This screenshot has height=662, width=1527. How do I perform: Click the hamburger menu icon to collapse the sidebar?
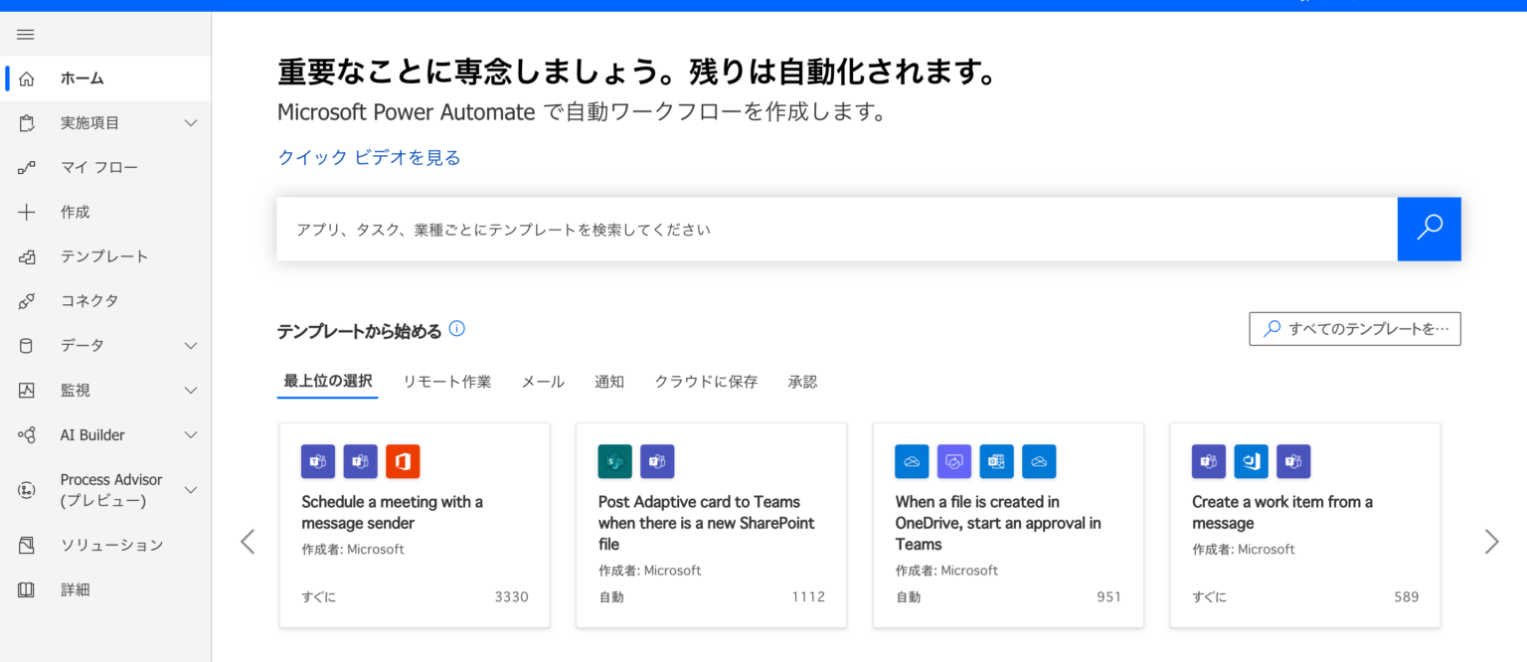[x=26, y=35]
